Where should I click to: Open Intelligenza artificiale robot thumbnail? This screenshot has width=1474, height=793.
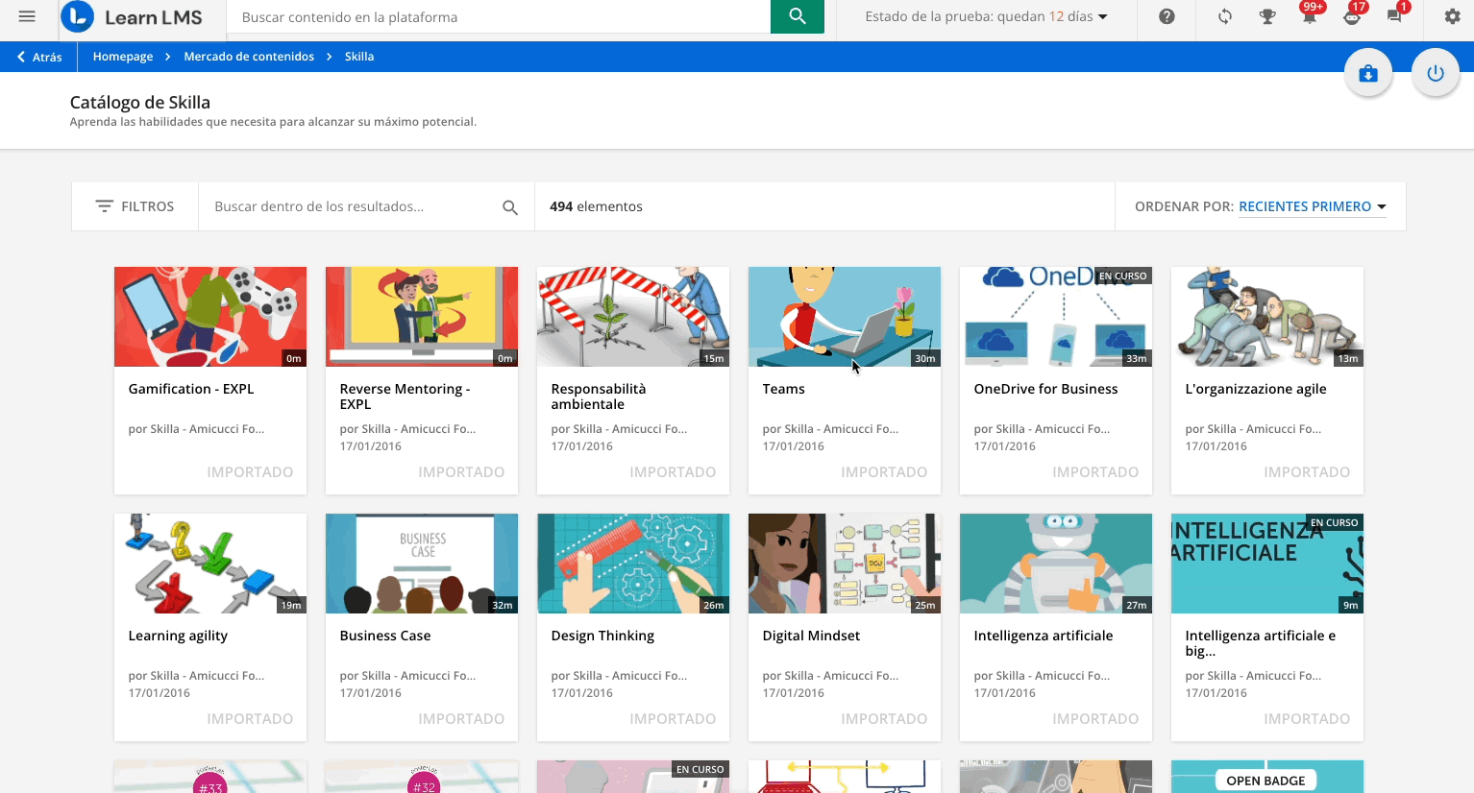1056,564
